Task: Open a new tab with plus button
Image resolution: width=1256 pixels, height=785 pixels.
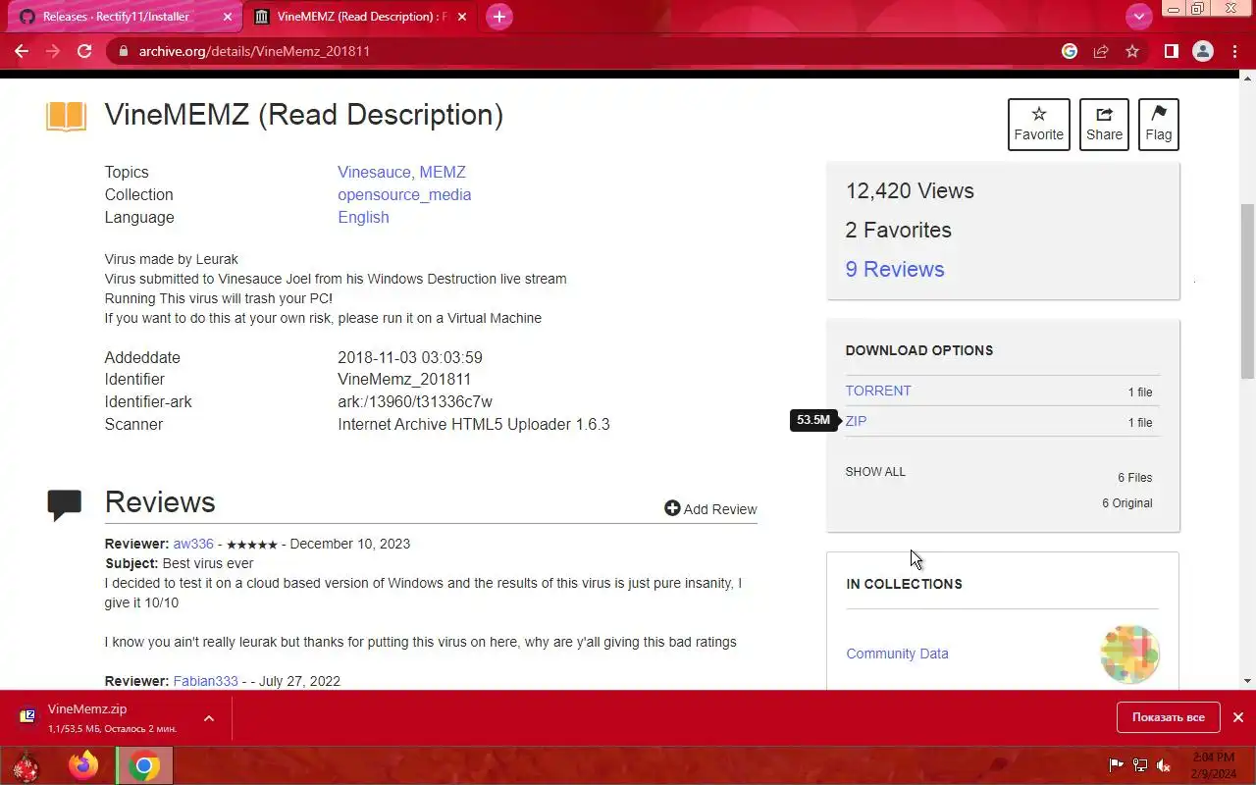Action: [499, 17]
